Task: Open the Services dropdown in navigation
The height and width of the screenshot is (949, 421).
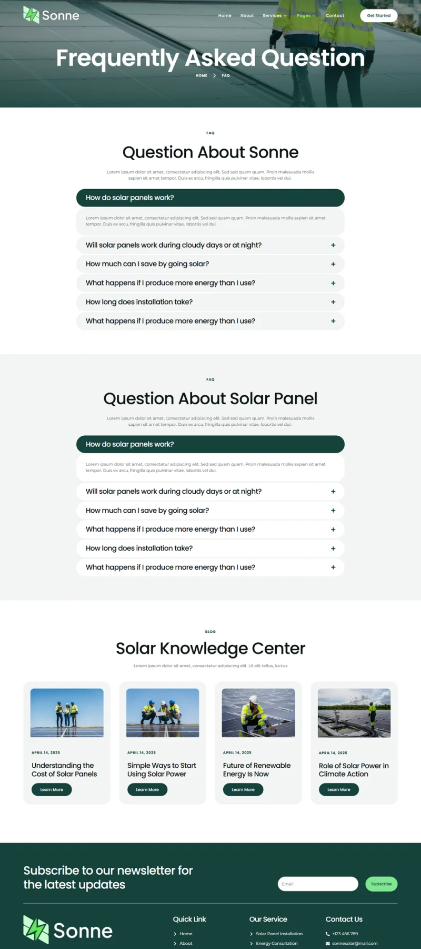Action: 275,15
